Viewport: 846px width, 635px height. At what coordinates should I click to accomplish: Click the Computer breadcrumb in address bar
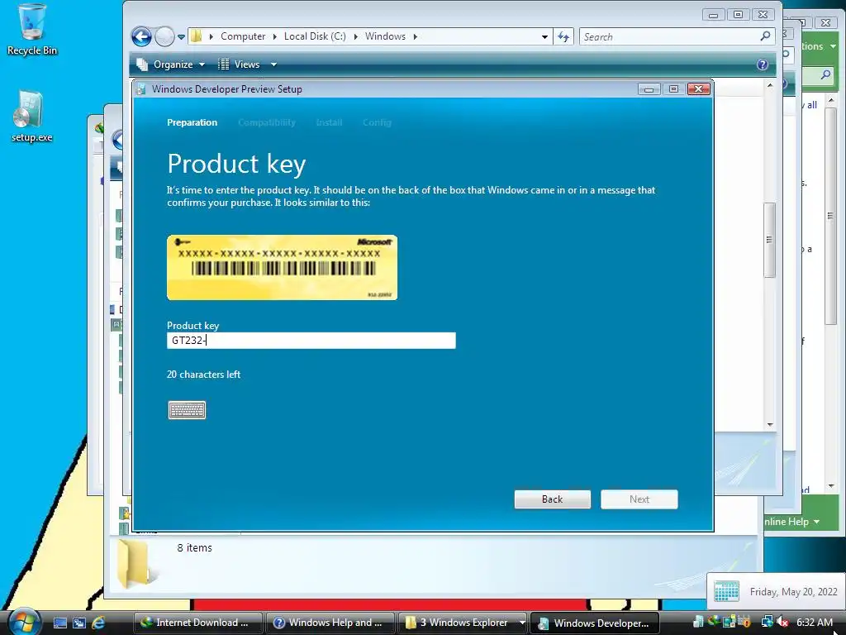[x=243, y=36]
